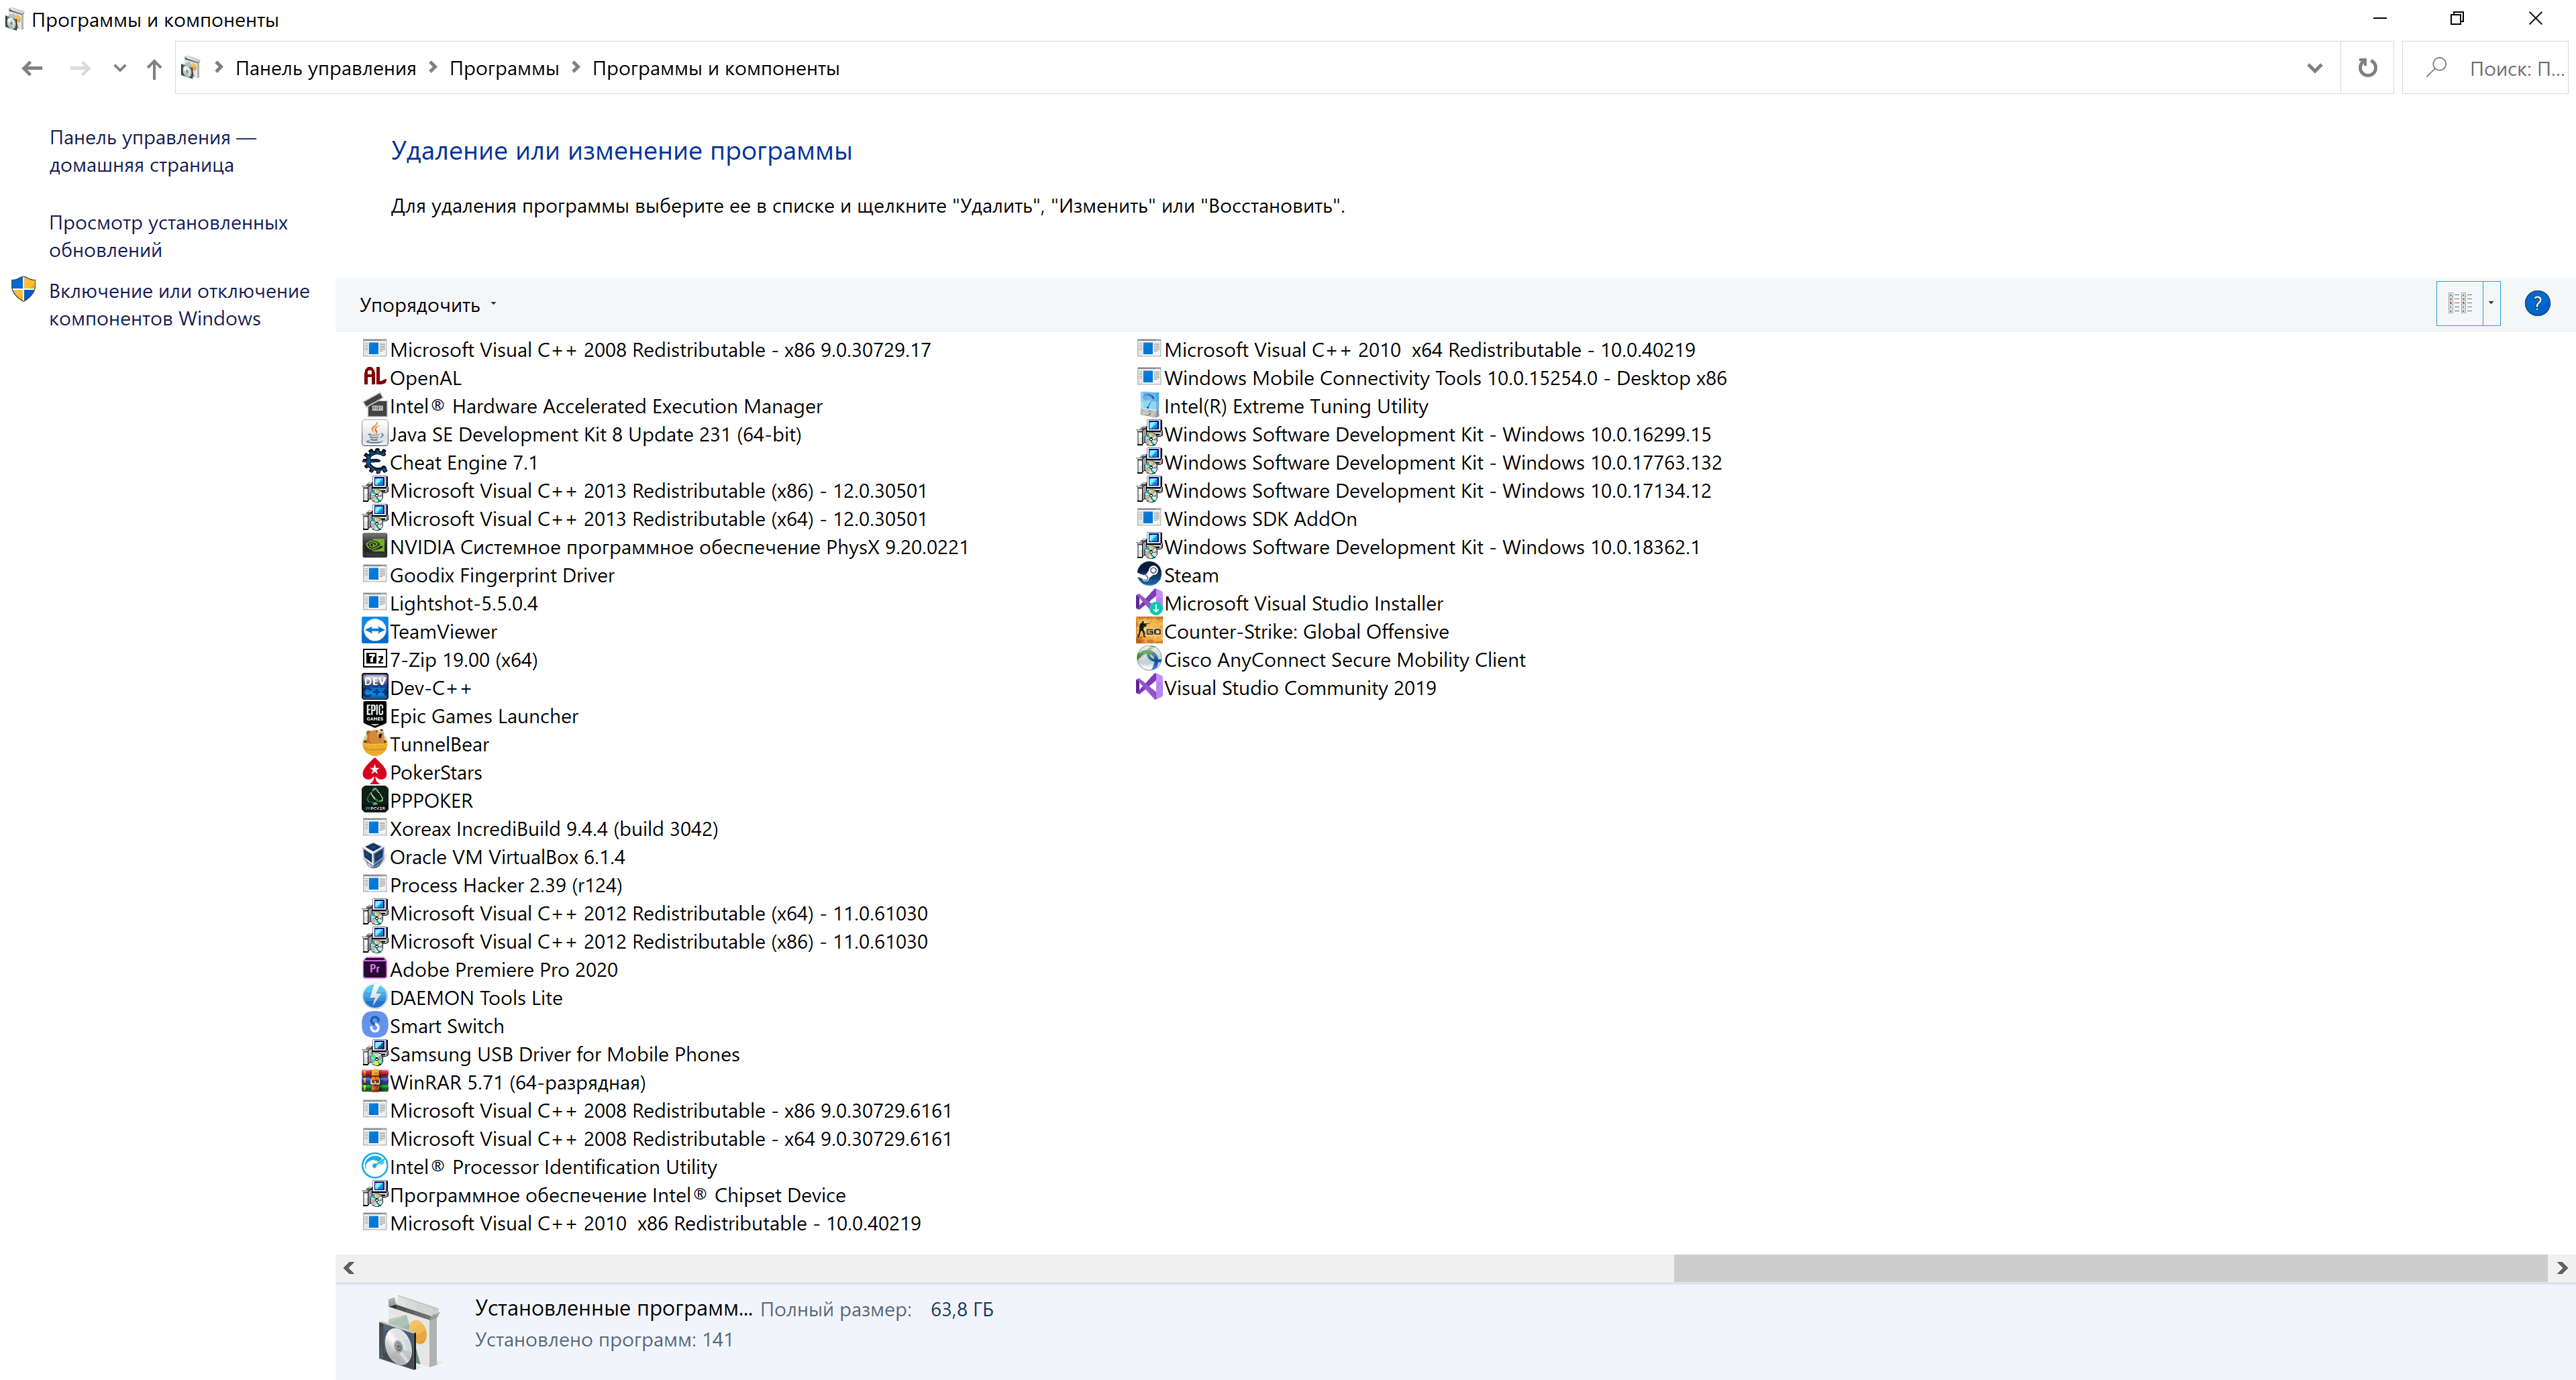Select Windows Mobile Connectivity Tools entry
The height and width of the screenshot is (1380, 2576).
(1432, 378)
